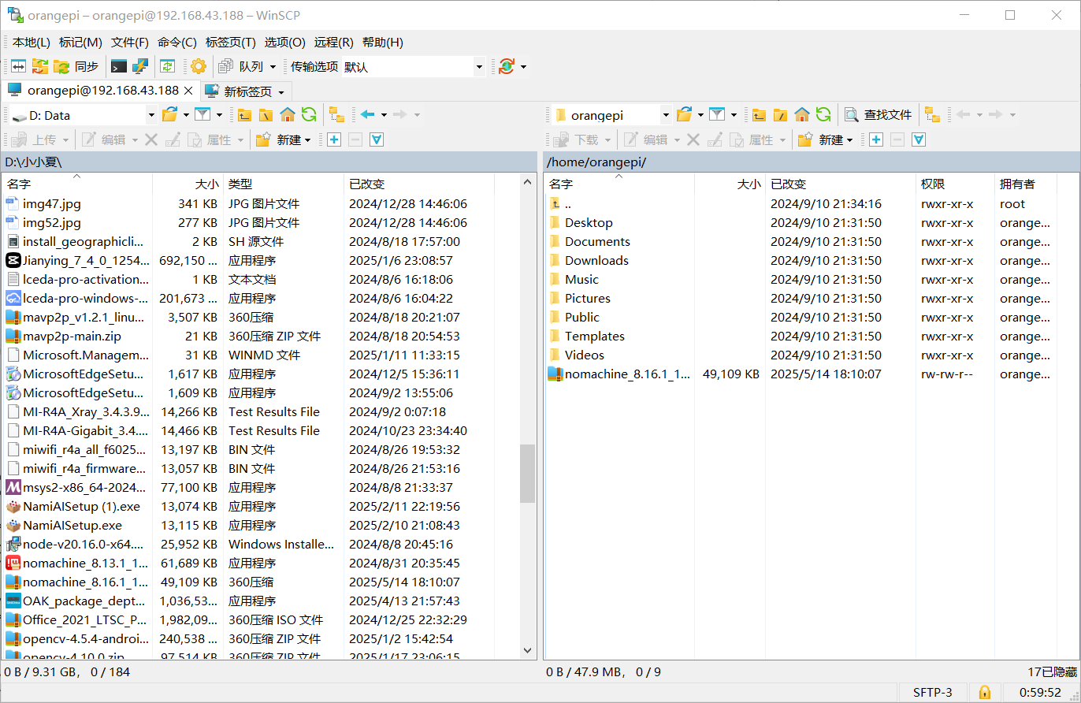Refresh the remote panel
Image resolution: width=1081 pixels, height=703 pixels.
pos(823,115)
